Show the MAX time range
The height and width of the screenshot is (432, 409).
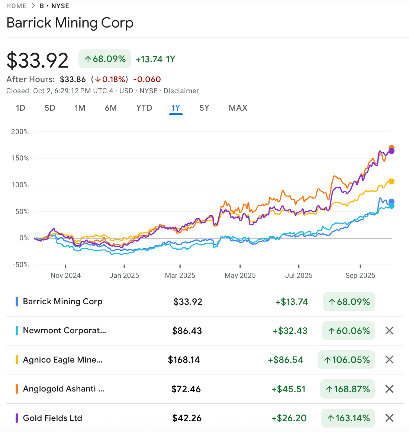coord(238,108)
